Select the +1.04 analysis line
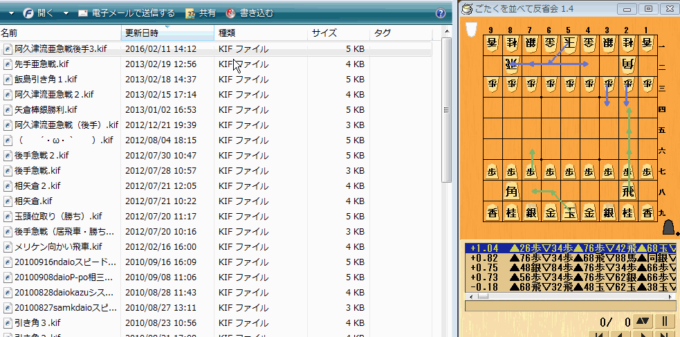Viewport: 680px width, 337px height. click(x=570, y=248)
